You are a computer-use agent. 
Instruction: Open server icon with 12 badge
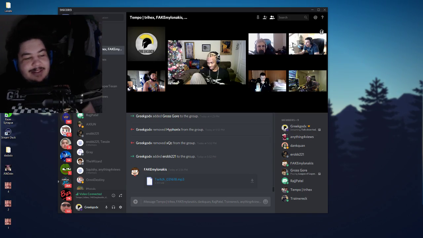65,131
